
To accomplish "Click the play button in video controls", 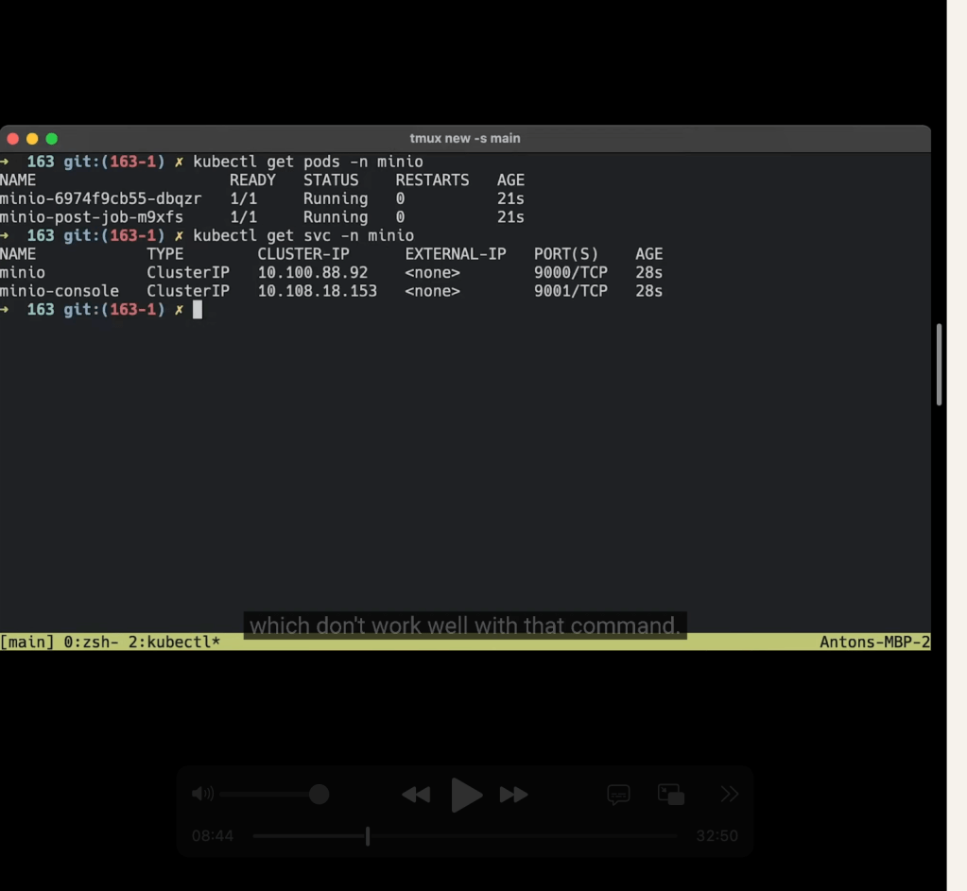I will point(466,795).
